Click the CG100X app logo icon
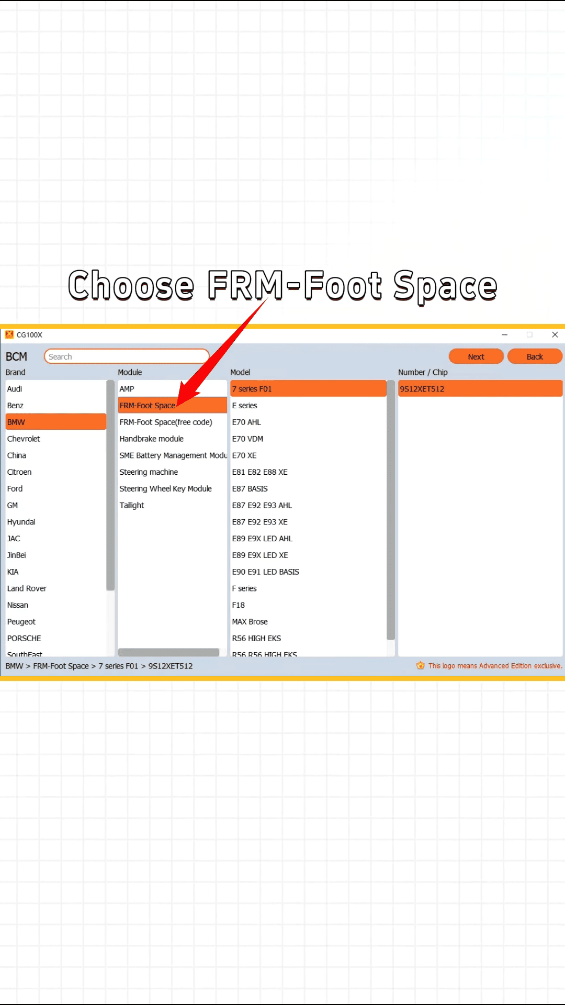The height and width of the screenshot is (1005, 565). tap(9, 334)
